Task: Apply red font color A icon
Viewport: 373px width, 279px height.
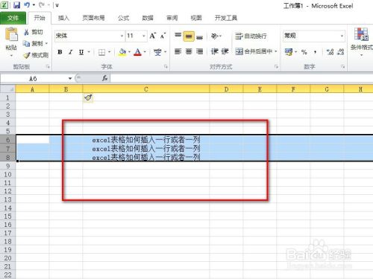Action: pos(137,52)
